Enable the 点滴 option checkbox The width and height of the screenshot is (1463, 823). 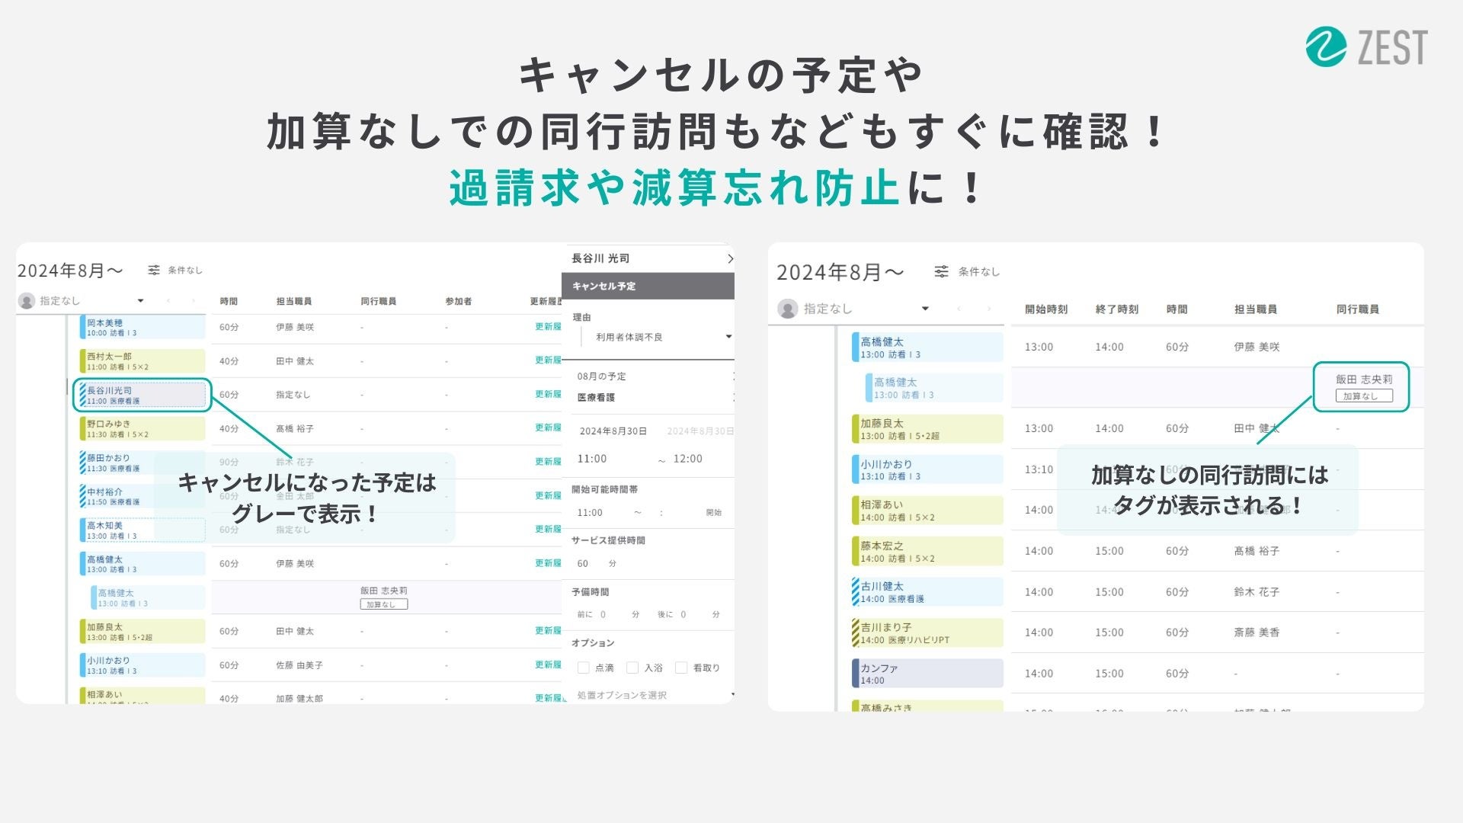[x=584, y=668]
